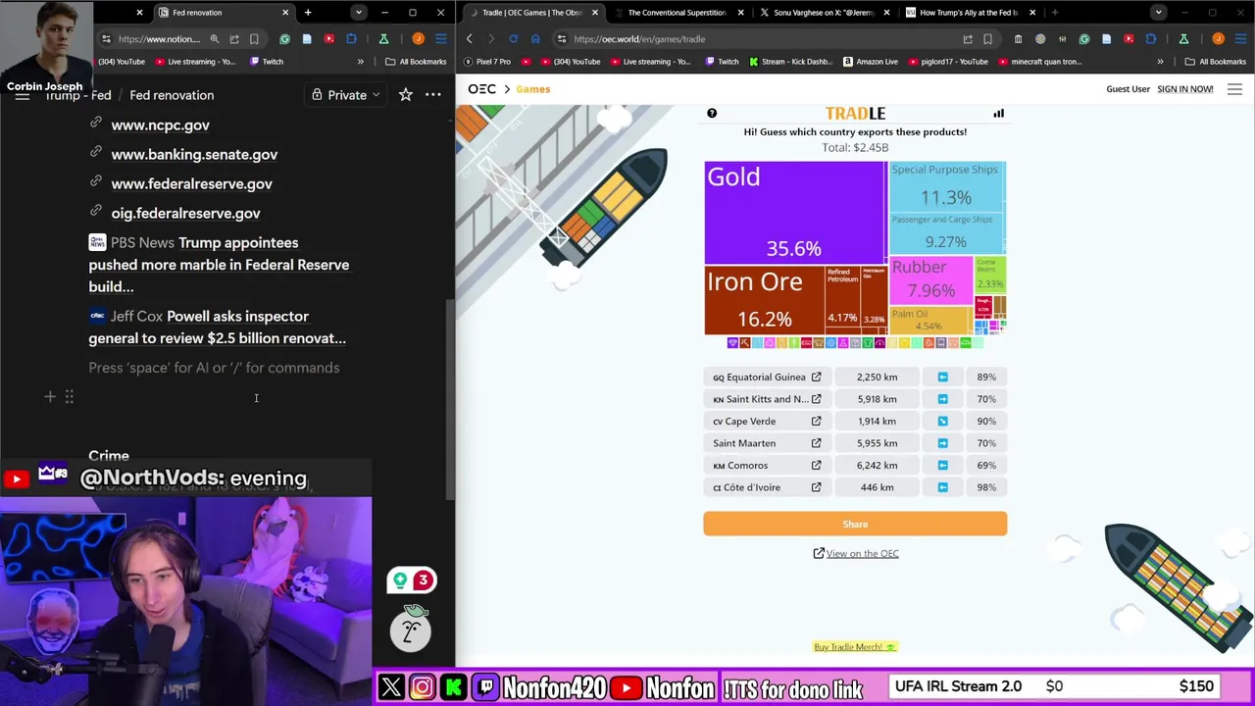
Task: Switch to the Fed renovation browser tab
Action: tap(225, 13)
